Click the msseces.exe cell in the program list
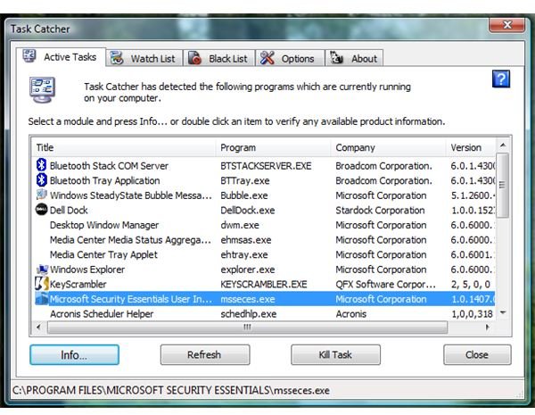The height and width of the screenshot is (415, 535). tap(247, 299)
